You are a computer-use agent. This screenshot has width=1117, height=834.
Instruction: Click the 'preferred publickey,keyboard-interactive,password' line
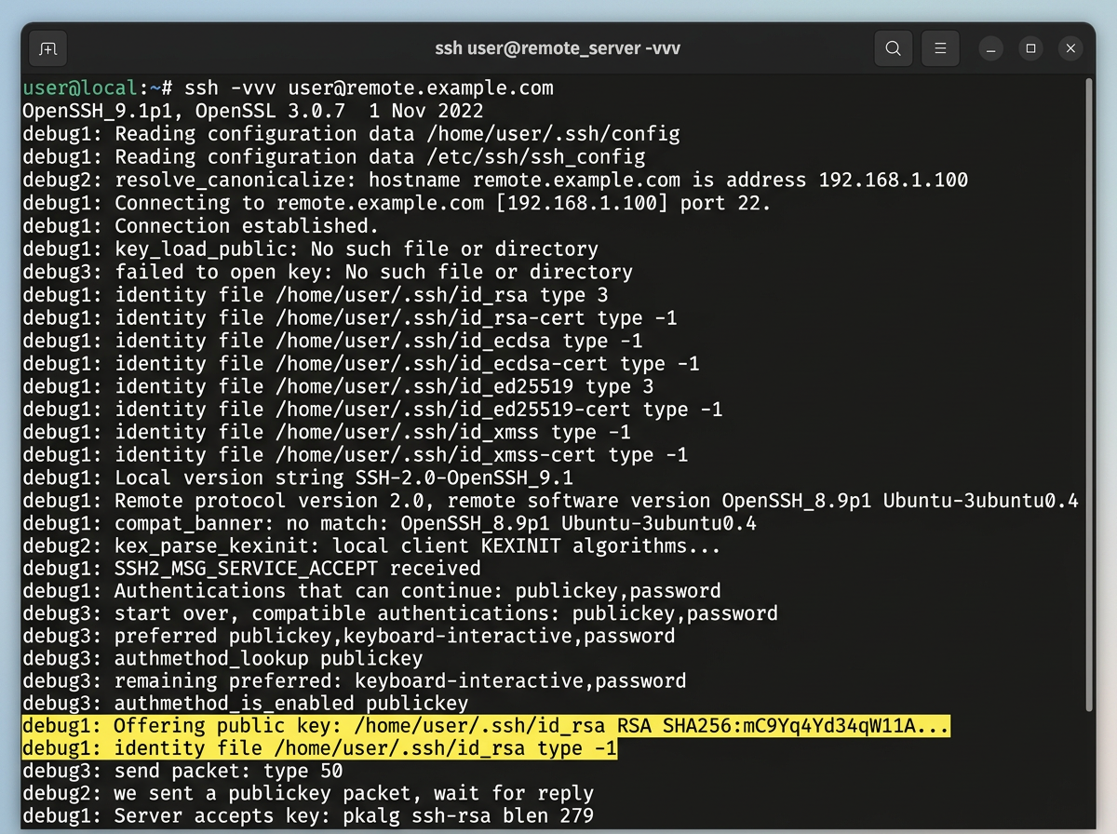(350, 637)
